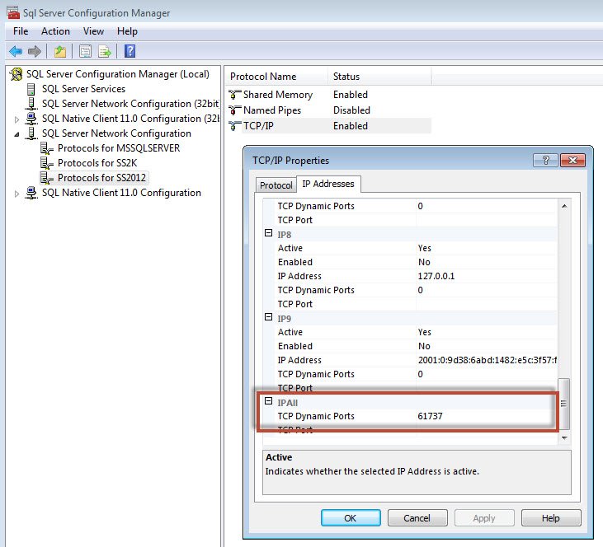
Task: Click the Apply button
Action: point(484,518)
